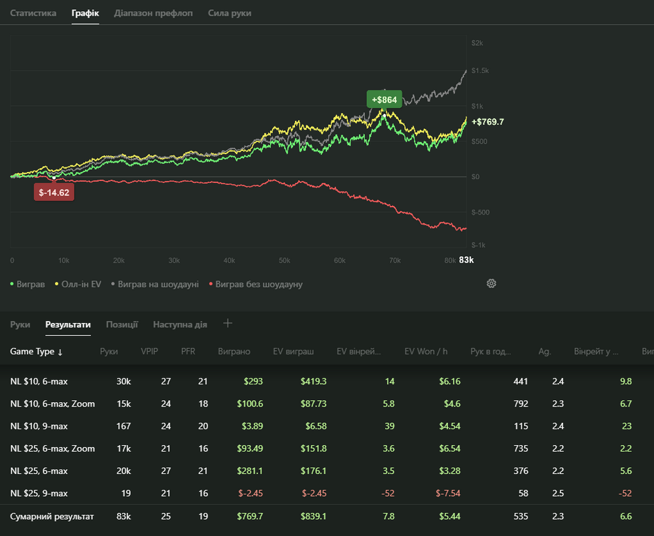This screenshot has height=536, width=654.
Task: Open the Руки tab
Action: [x=20, y=324]
